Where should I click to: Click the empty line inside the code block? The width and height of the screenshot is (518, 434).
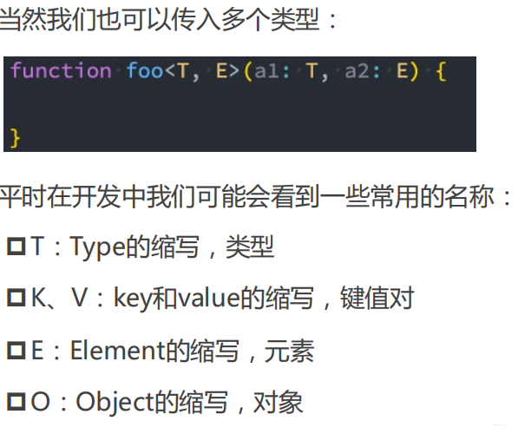tap(239, 104)
